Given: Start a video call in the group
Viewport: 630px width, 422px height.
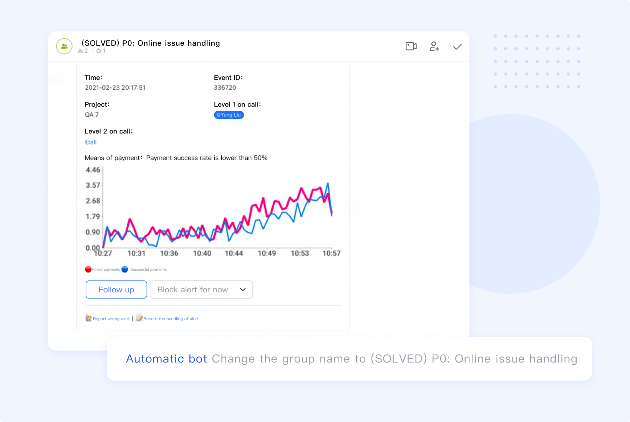Looking at the screenshot, I should pos(411,46).
